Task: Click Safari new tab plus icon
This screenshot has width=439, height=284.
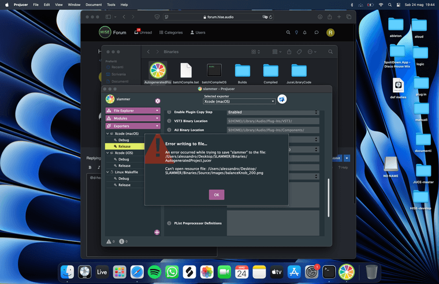Action: pos(339,17)
